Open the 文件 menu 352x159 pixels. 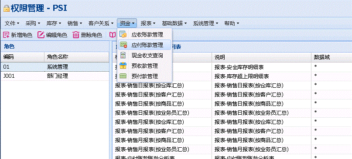12,23
